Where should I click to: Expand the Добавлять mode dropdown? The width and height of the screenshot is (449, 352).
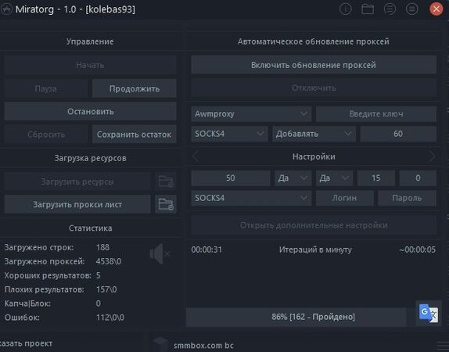[314, 134]
